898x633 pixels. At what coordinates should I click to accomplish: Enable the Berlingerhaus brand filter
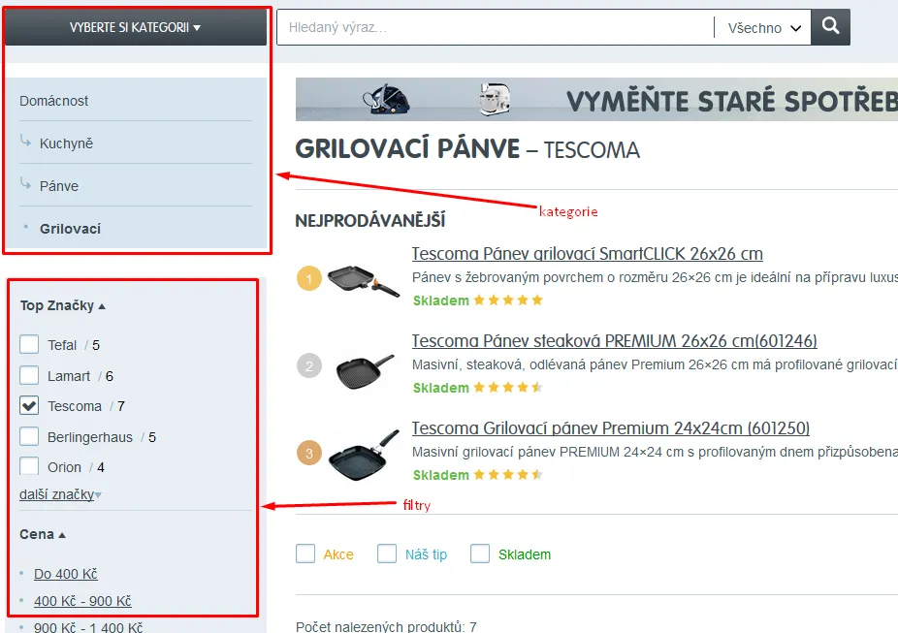click(27, 436)
